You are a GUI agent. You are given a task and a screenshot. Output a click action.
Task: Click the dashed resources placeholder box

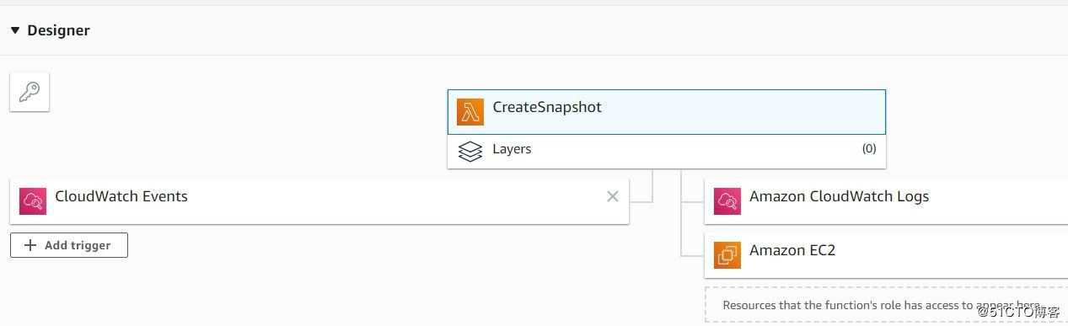click(886, 305)
